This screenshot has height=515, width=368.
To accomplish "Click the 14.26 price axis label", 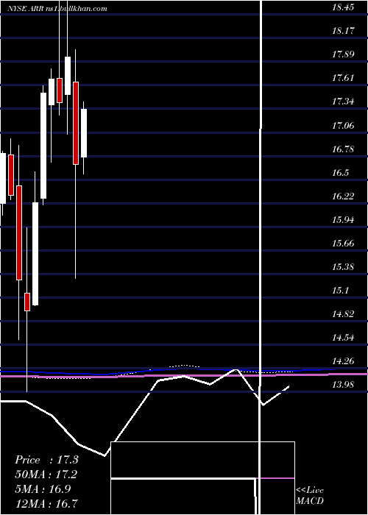I will (343, 361).
